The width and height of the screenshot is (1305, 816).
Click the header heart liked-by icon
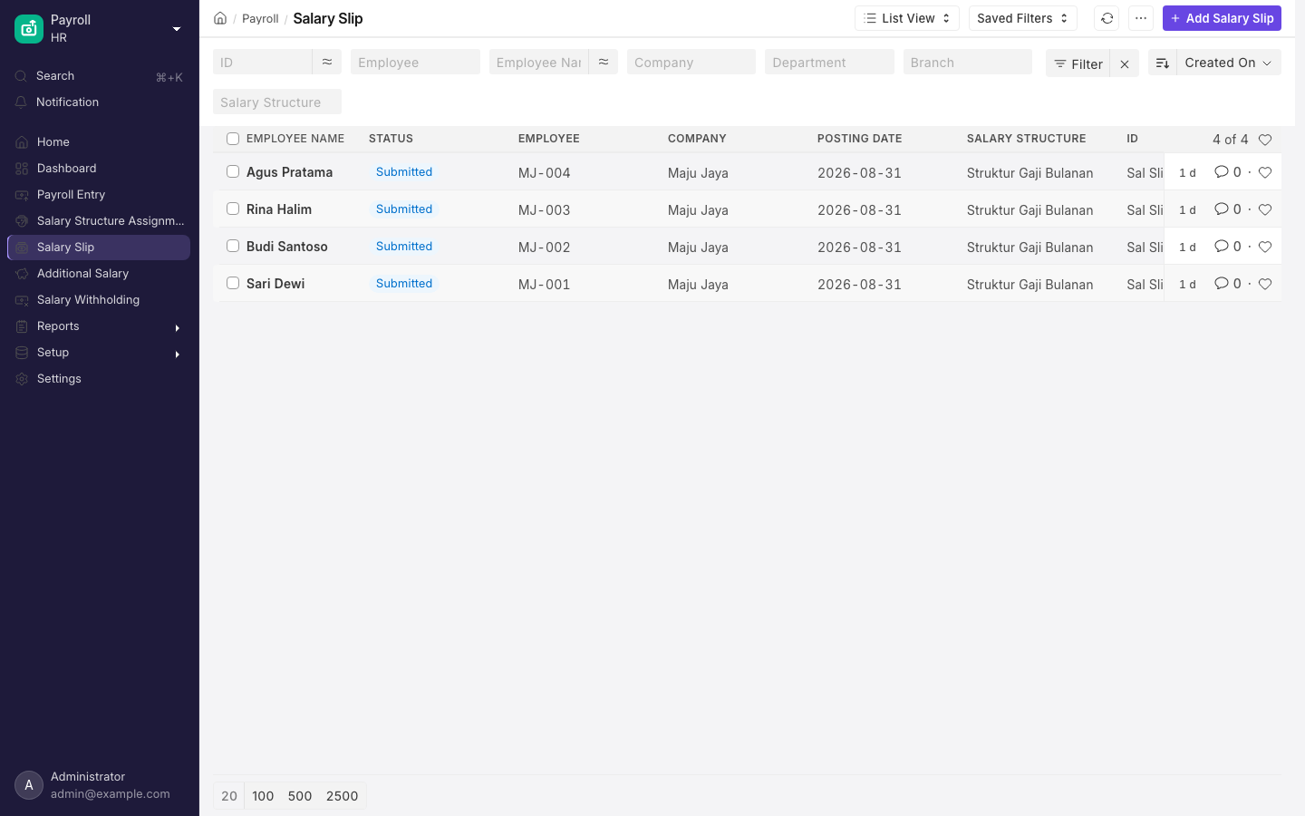pyautogui.click(x=1265, y=140)
